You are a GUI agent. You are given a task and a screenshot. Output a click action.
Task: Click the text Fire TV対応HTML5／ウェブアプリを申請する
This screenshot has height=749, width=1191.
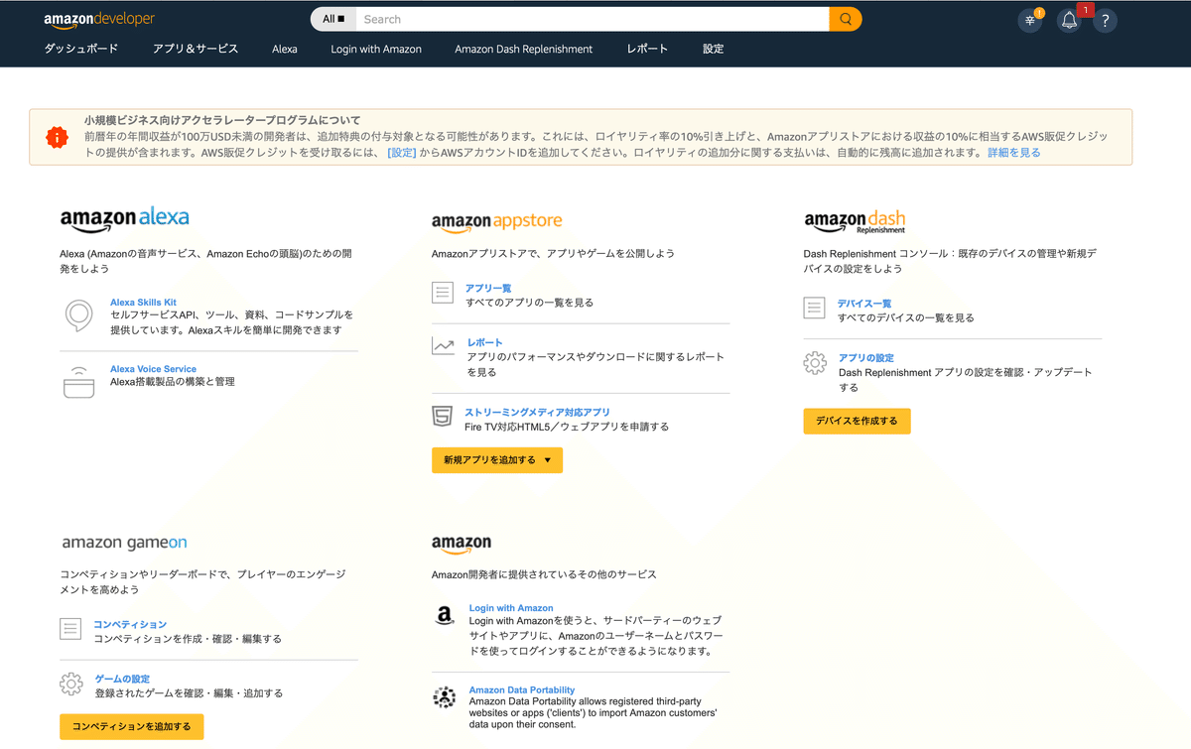(567, 427)
